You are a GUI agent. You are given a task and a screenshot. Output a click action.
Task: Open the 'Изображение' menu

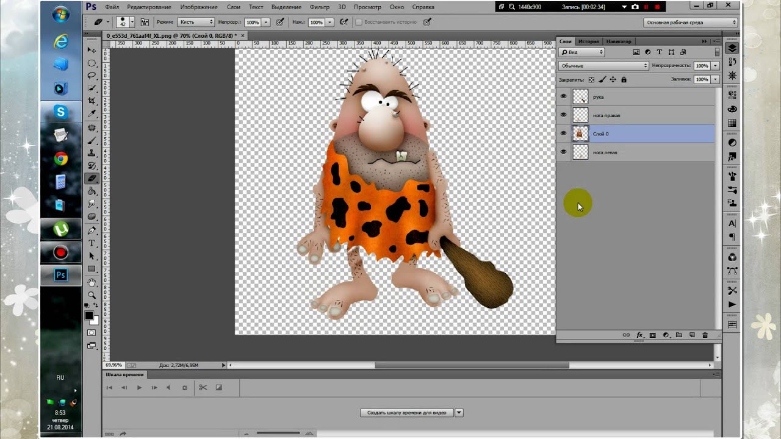199,7
